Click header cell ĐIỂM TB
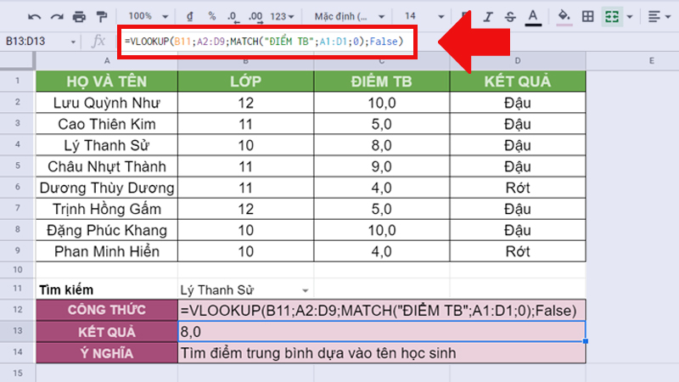 point(381,81)
